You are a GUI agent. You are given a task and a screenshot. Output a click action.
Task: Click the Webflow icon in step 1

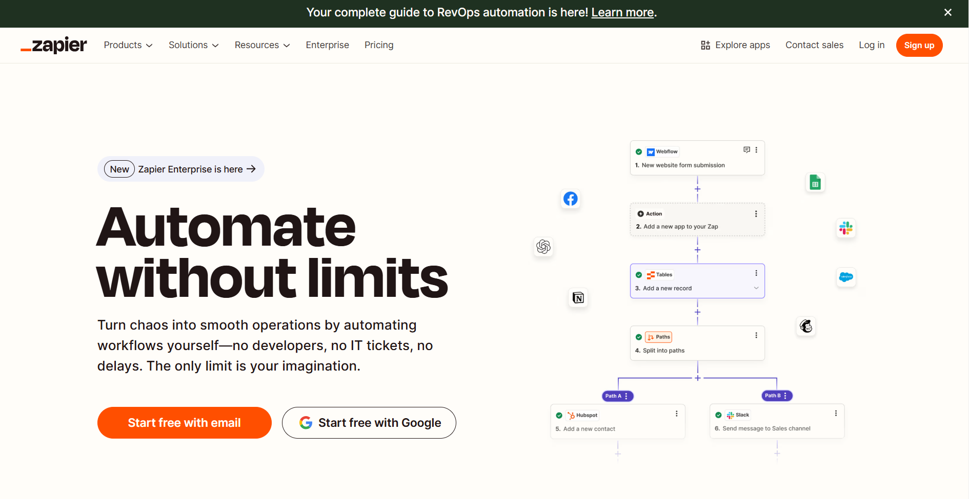[651, 151]
